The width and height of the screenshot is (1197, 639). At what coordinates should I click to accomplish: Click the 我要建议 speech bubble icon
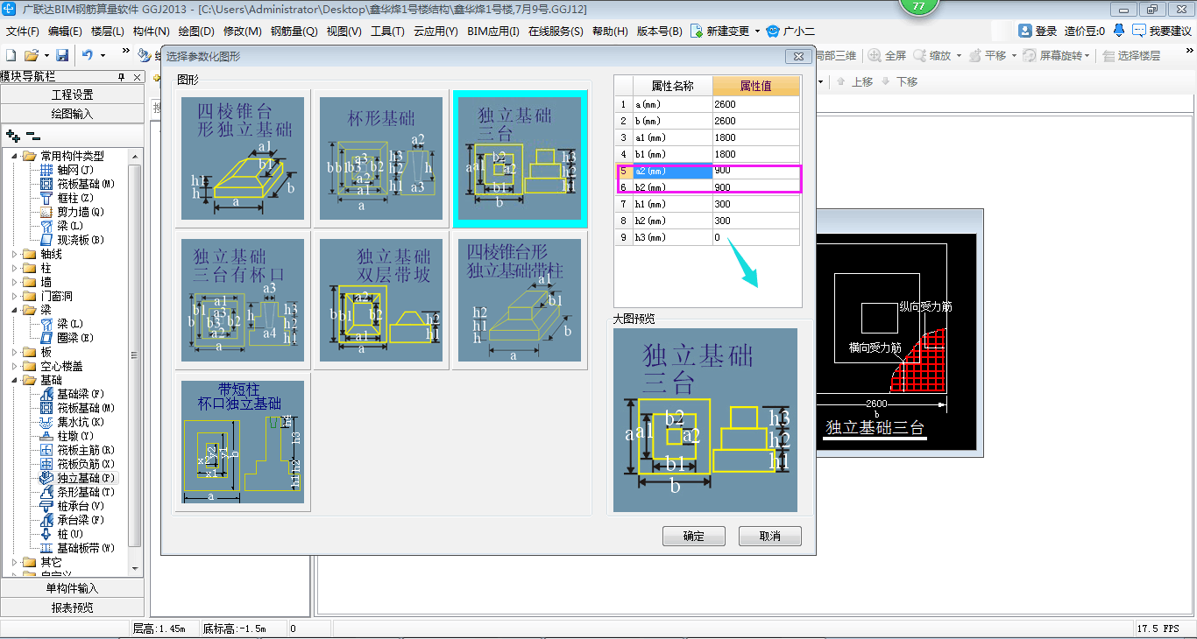(x=1138, y=31)
